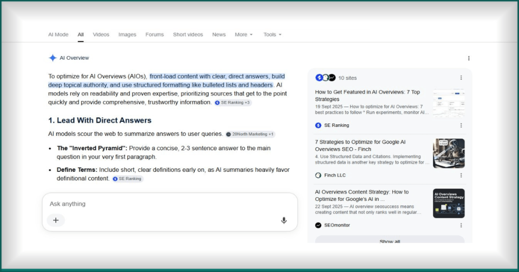Open 20North Marketing +1 citation chip

(250, 134)
